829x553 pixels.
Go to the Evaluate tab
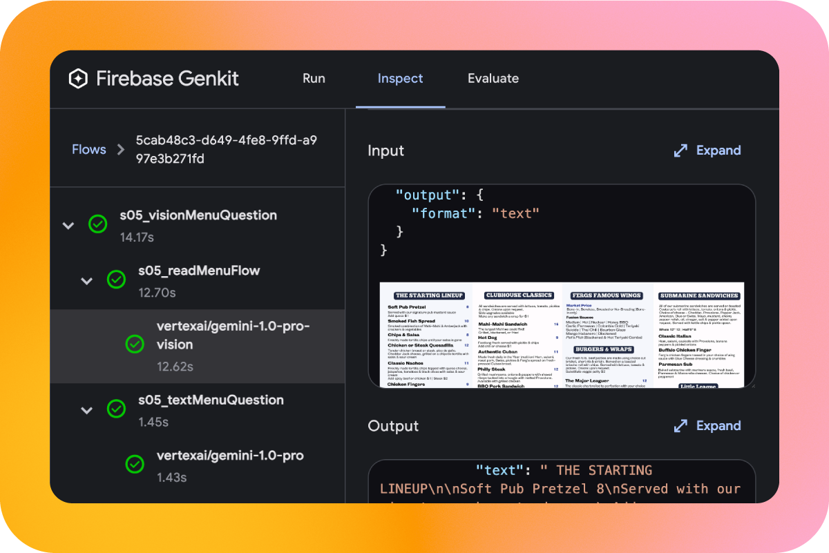click(x=493, y=79)
